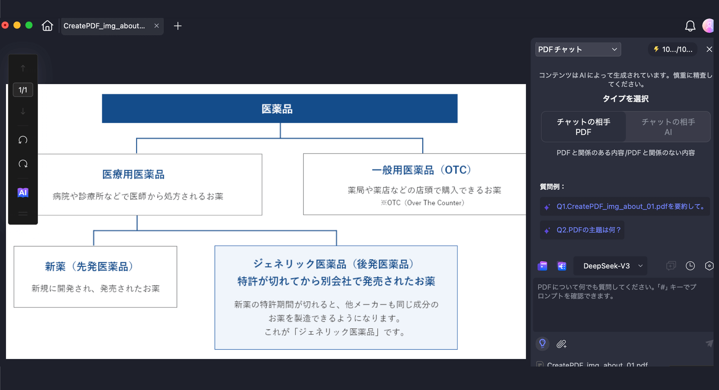Screen dimensions: 719x390
Task: Rotate page counterclockwise
Action: pyautogui.click(x=23, y=140)
